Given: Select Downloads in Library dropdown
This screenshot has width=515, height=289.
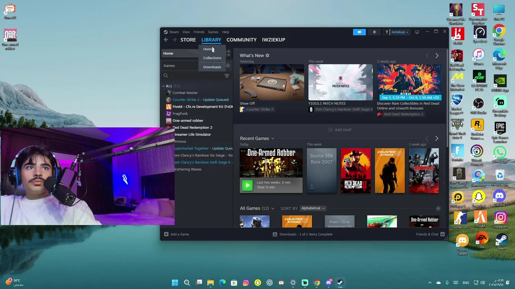Looking at the screenshot, I should 212,67.
